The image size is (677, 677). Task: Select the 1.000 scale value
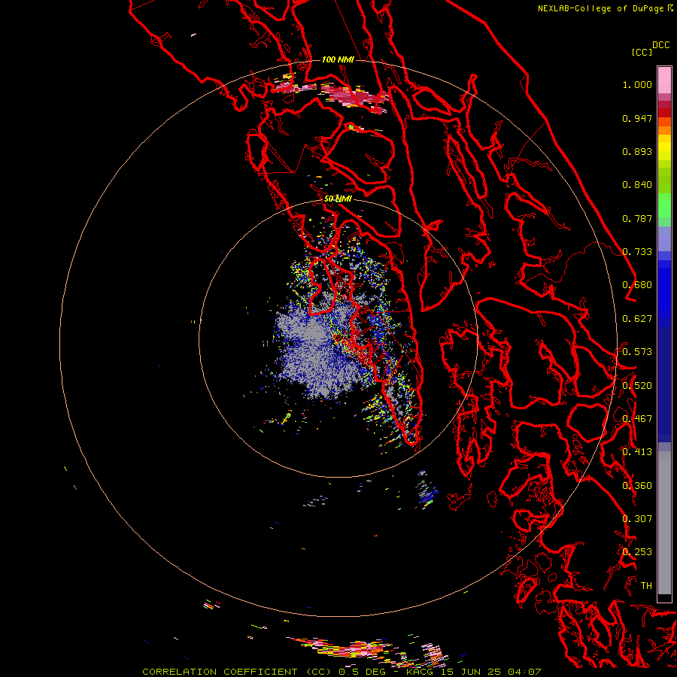click(637, 84)
